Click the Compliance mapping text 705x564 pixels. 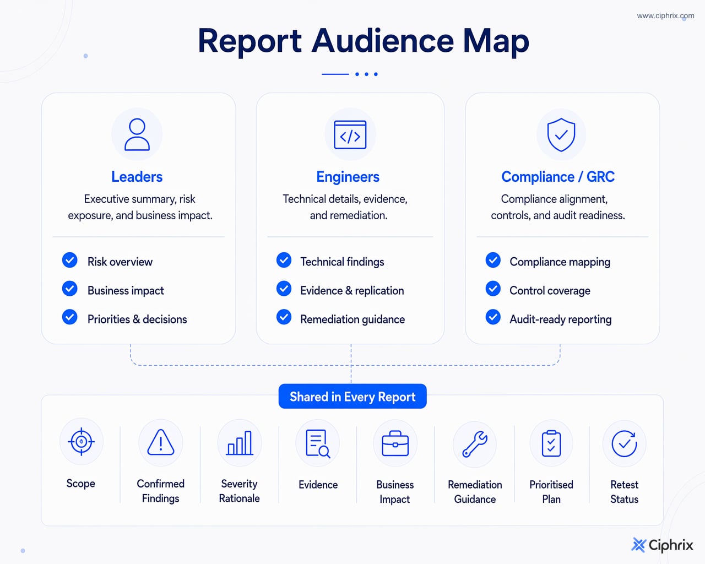point(560,262)
